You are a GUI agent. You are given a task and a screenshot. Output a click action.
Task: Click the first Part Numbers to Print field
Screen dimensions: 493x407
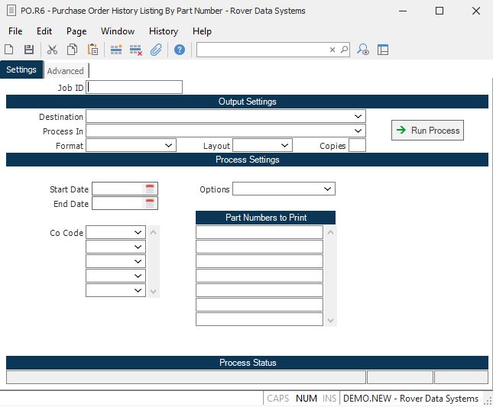(259, 232)
